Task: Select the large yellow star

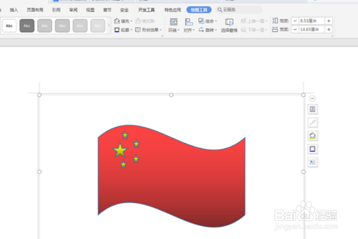Action: (x=120, y=150)
